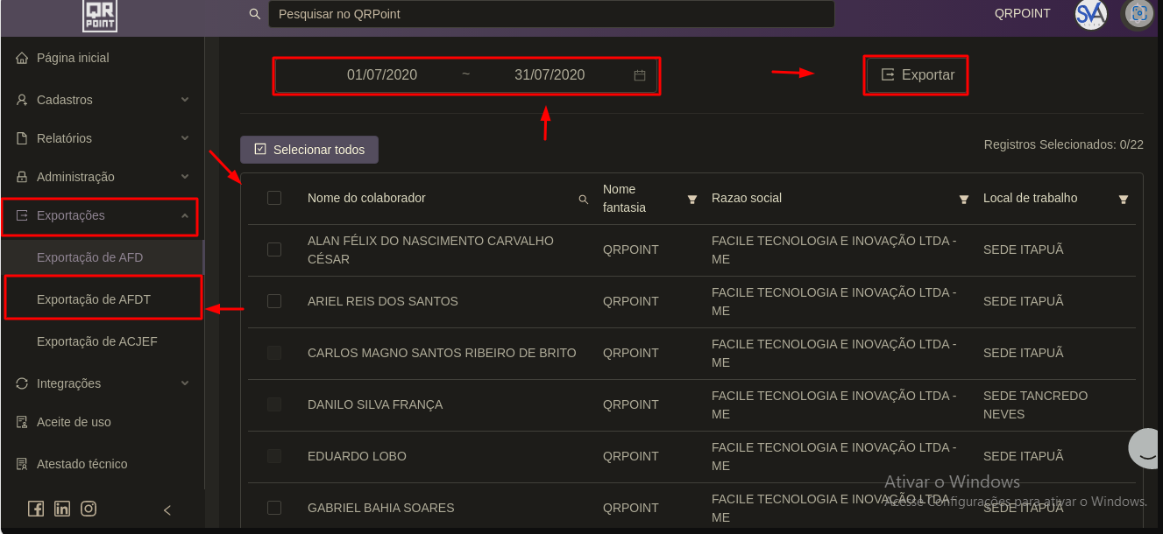Click the Selecionar todos button

[x=309, y=150]
